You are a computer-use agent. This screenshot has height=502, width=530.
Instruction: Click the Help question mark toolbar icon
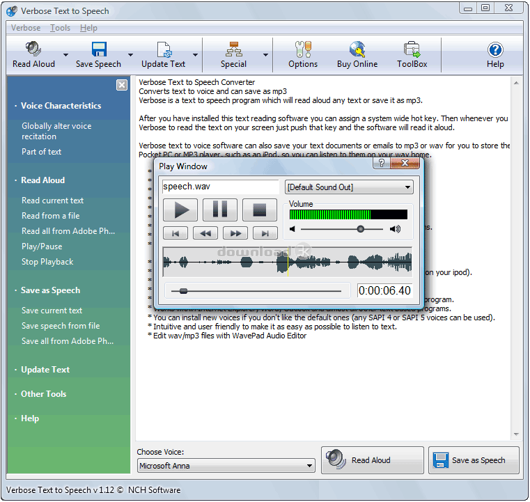pyautogui.click(x=495, y=49)
